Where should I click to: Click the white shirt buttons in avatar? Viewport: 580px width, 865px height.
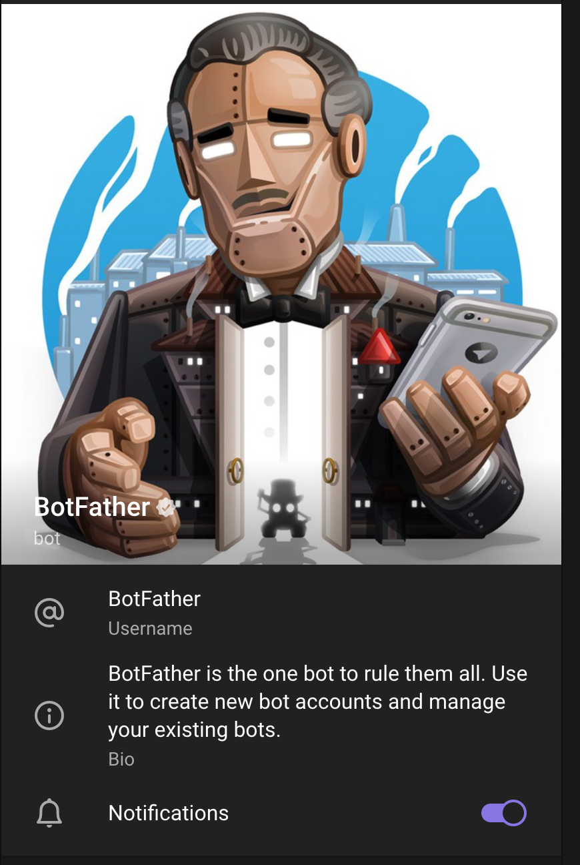(269, 386)
